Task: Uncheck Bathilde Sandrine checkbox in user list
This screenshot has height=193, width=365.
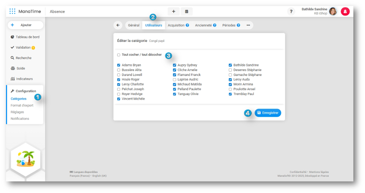Action: point(230,65)
